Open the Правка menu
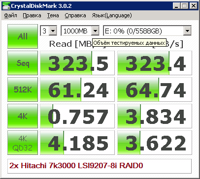The height and width of the screenshot is (179, 200). (x=32, y=15)
